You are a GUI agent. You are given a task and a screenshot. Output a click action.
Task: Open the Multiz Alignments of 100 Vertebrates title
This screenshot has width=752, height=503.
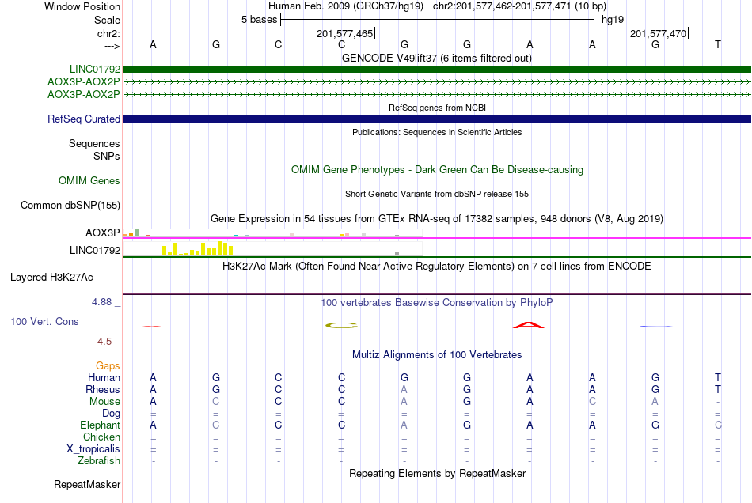437,354
